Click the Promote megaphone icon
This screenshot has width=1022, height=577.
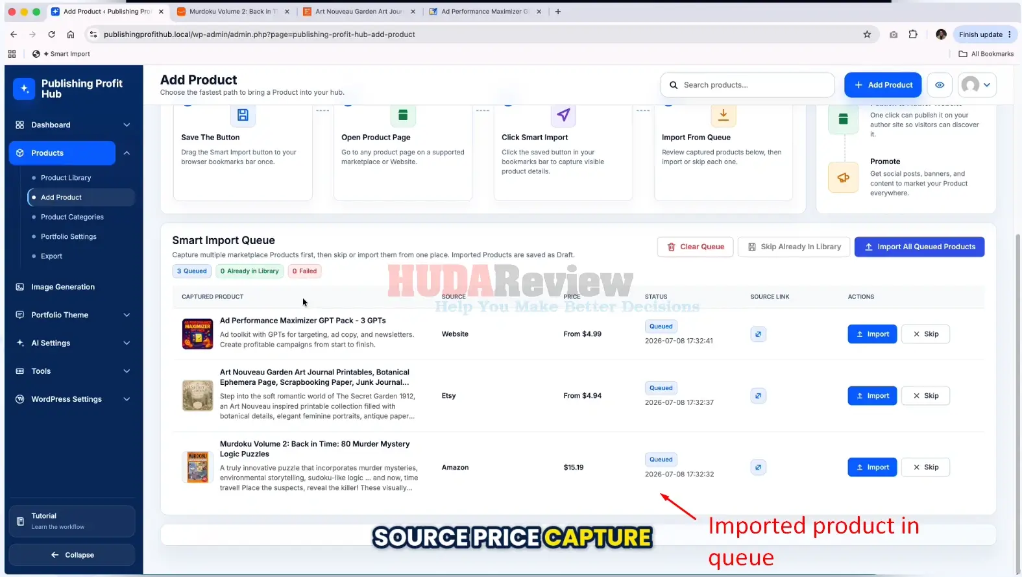(x=844, y=177)
